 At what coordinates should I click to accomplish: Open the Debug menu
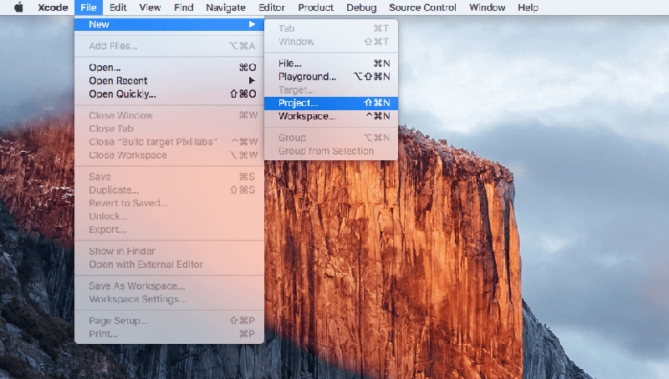coord(361,8)
